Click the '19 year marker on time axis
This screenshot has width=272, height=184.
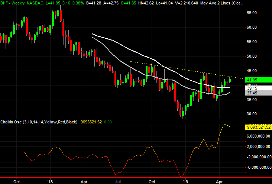[185, 182]
